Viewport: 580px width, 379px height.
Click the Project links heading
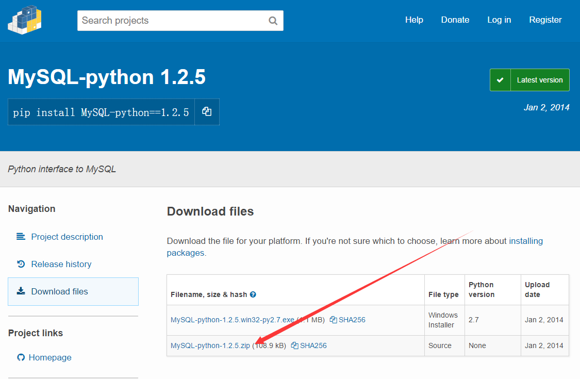tap(36, 333)
